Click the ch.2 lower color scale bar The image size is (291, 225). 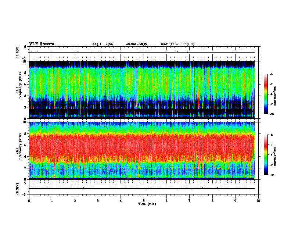(x=266, y=155)
